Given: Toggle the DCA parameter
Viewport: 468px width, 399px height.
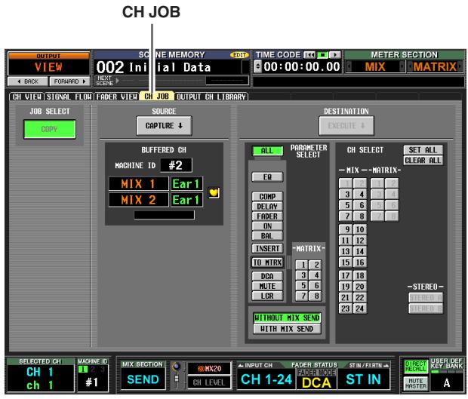Looking at the screenshot, I should point(267,276).
